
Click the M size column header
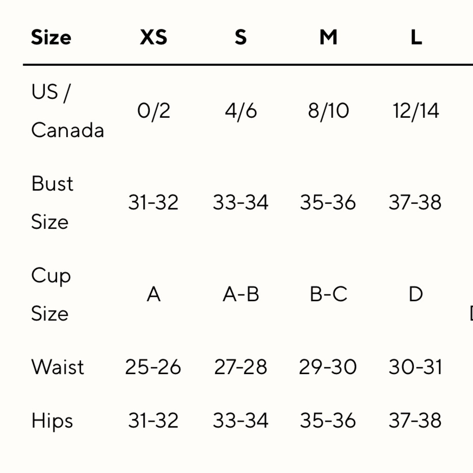[328, 37]
